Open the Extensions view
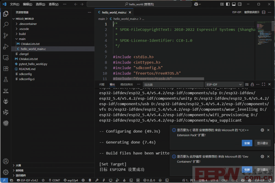Viewport: 275px width, 183px height. [5, 68]
